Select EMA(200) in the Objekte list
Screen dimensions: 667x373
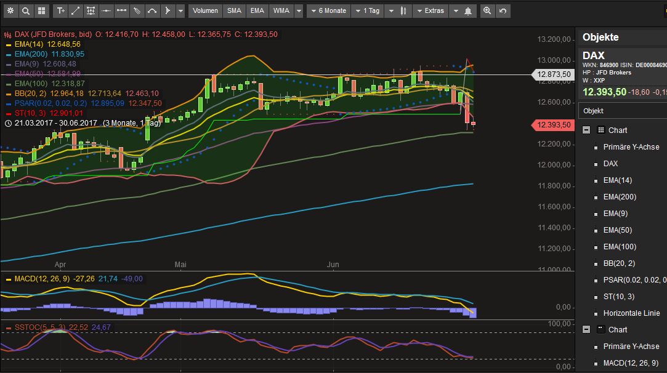click(x=620, y=196)
